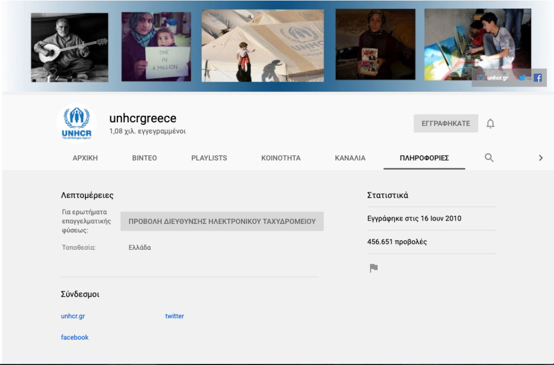Click the notification bell icon

tap(490, 123)
